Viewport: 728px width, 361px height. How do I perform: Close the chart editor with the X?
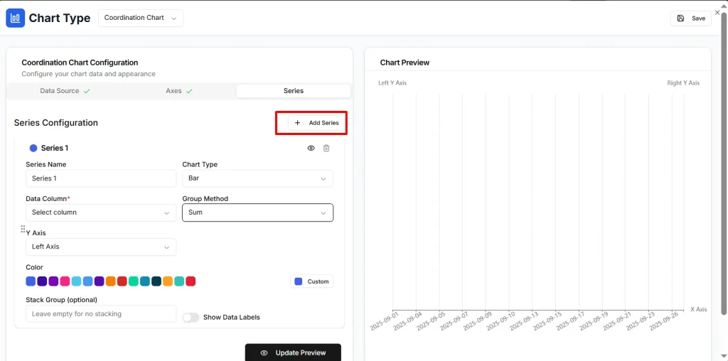[x=717, y=13]
